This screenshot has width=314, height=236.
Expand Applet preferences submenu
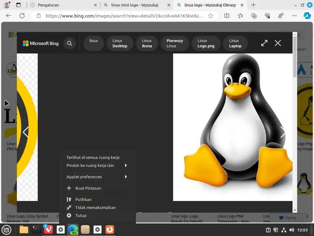click(97, 177)
